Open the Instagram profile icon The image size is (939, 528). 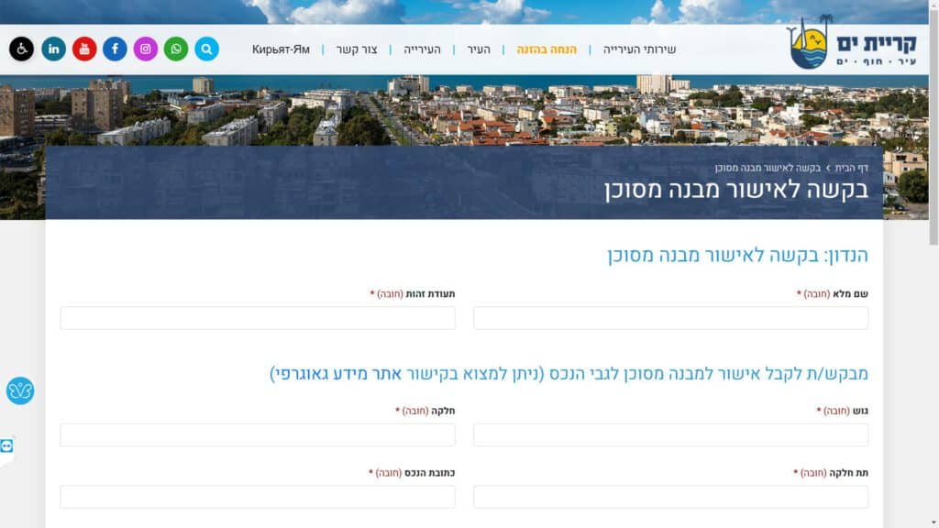(x=146, y=49)
